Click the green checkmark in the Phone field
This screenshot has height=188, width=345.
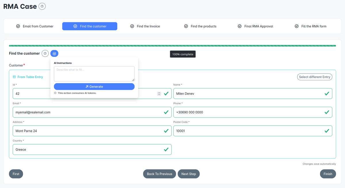pyautogui.click(x=327, y=112)
